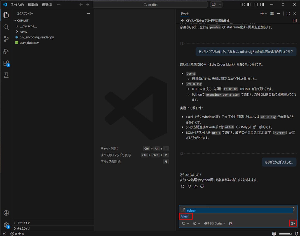Toggle the bottom panel visibility
This screenshot has width=300, height=236.
pyautogui.click(x=255, y=4)
